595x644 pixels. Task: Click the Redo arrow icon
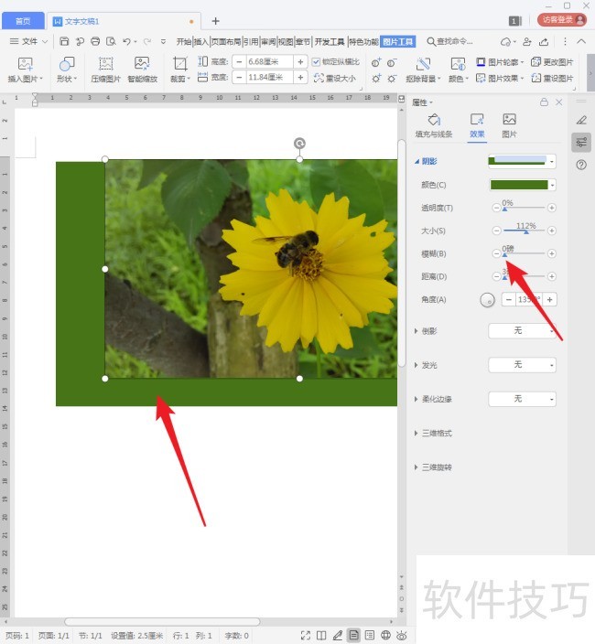[147, 41]
